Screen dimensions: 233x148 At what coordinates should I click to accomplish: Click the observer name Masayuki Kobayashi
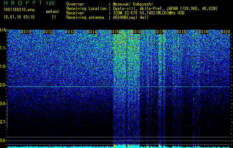(x=133, y=4)
